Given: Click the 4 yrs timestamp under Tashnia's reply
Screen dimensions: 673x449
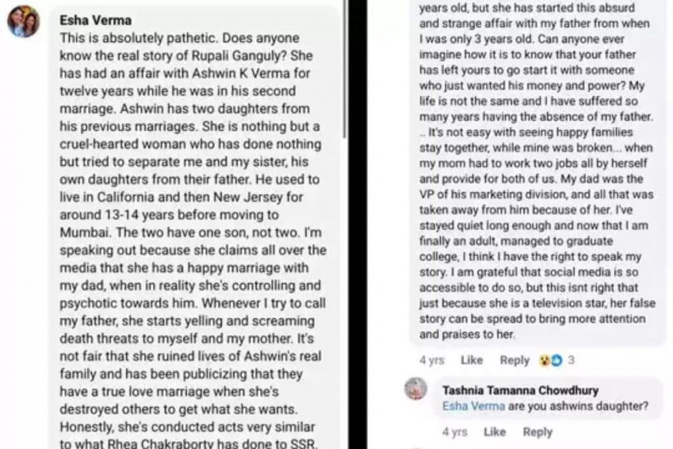Looking at the screenshot, I should point(454,432).
